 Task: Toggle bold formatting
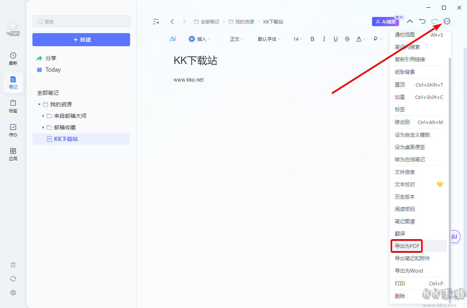click(313, 39)
